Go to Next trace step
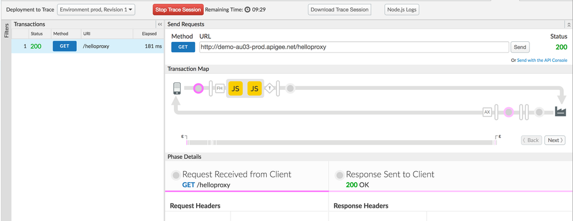 555,140
